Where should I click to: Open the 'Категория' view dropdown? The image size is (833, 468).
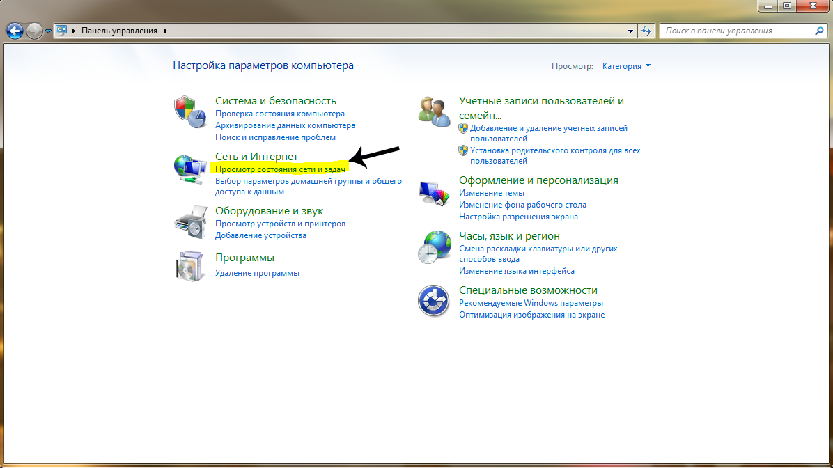[x=626, y=66]
